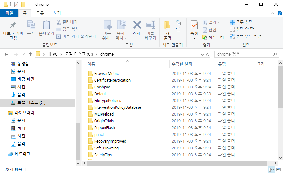Viewport: 283px width, 173px height.
Task: Open the quick access toolbar customize dropdown
Action: coord(29,5)
